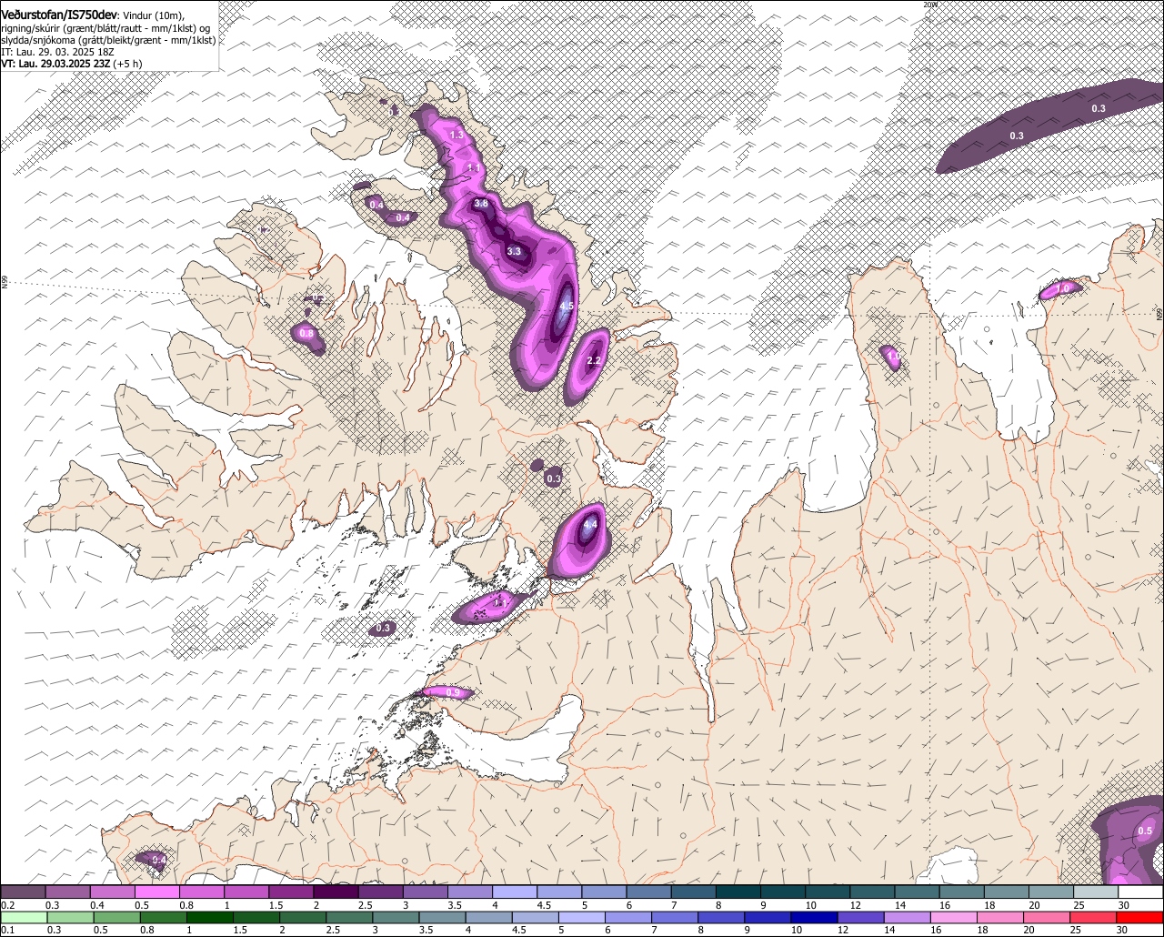Click the 4.5 value inside the map's blue core
The height and width of the screenshot is (937, 1164).
pos(566,307)
